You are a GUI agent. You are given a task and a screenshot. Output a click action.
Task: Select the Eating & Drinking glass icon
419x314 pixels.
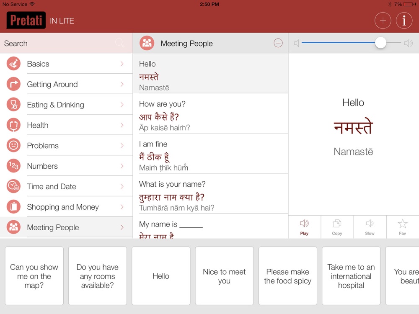[13, 104]
